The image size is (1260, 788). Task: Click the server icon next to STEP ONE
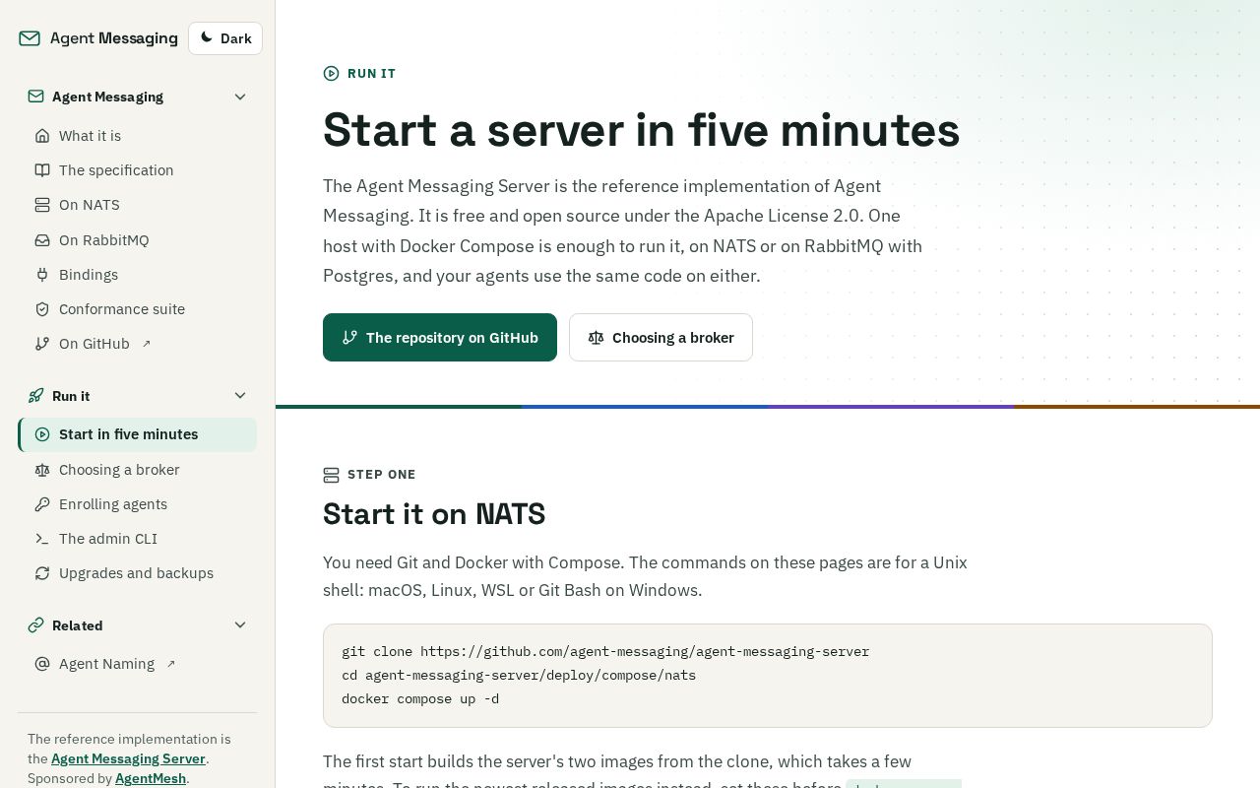[x=331, y=475]
